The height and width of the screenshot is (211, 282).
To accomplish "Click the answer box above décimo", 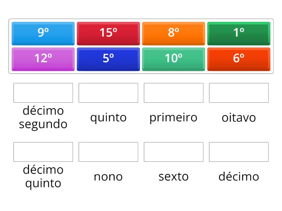I will coord(239,152).
